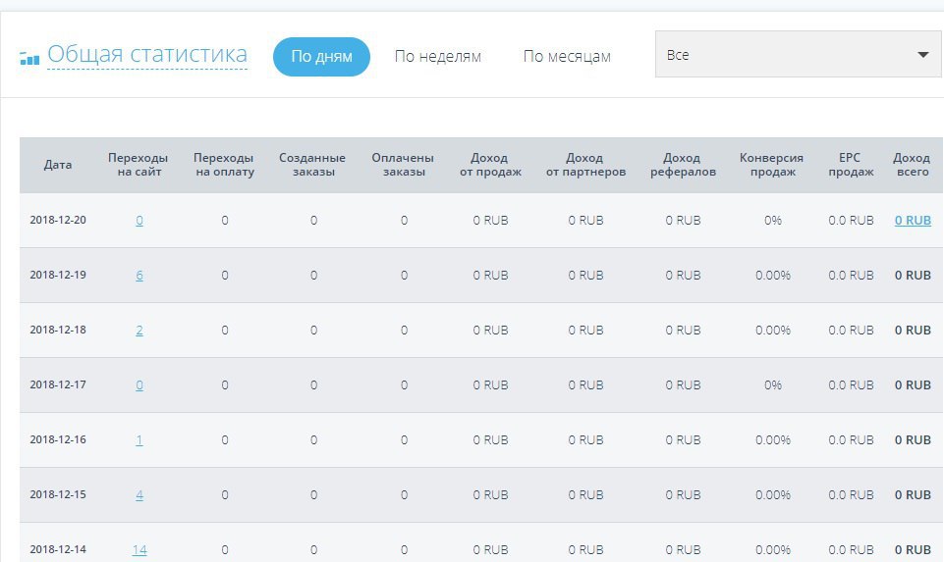944x562 pixels.
Task: Click conversion 0.00% for 2018-12-18
Action: coord(773,331)
